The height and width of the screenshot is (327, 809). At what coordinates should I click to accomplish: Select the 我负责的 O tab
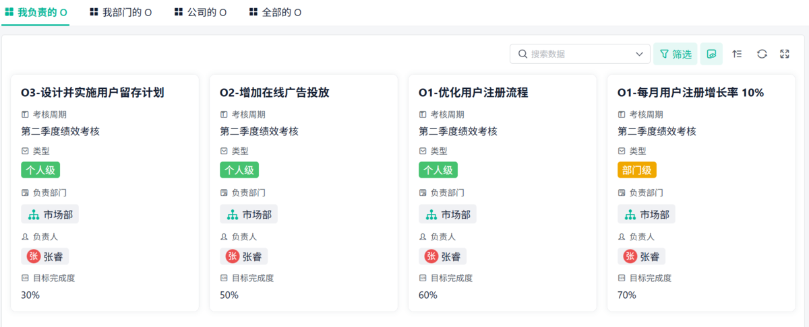coord(36,12)
